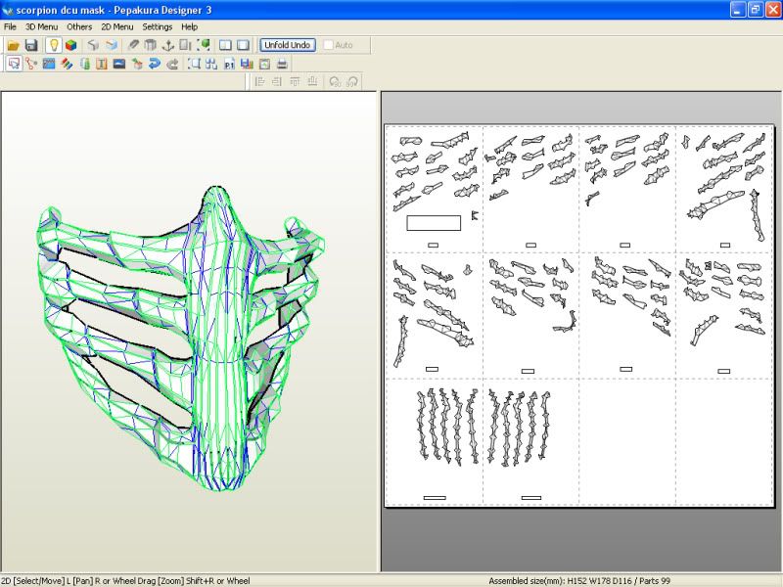Click the Unfold Undo button
The height and width of the screenshot is (587, 783).
[x=287, y=45]
